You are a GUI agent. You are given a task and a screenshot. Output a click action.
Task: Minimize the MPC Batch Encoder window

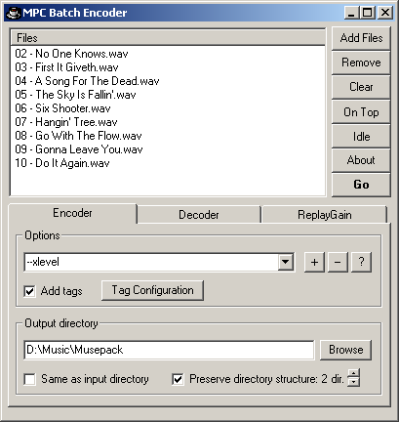[351, 13]
